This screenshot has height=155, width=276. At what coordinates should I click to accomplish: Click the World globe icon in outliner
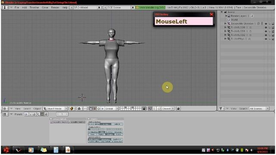point(229,20)
